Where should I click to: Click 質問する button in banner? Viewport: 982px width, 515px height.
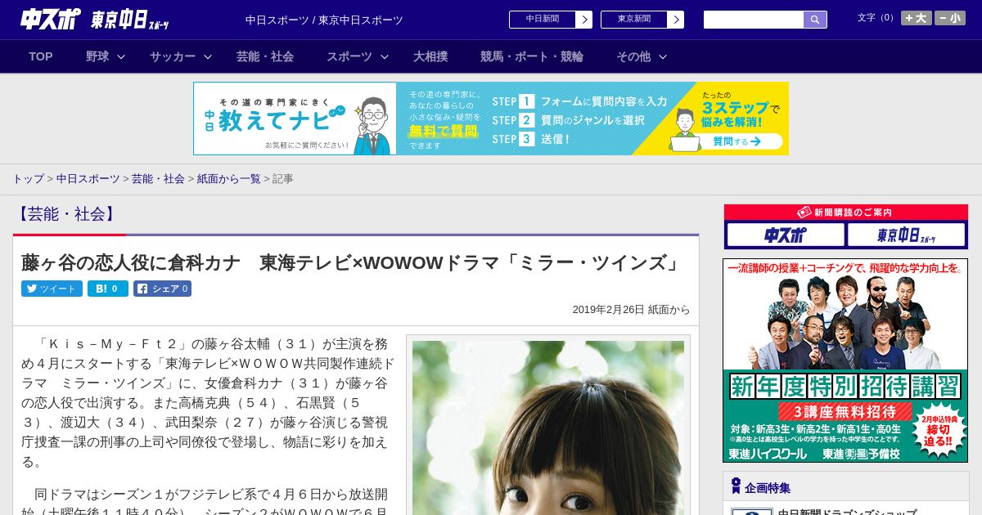[736, 141]
